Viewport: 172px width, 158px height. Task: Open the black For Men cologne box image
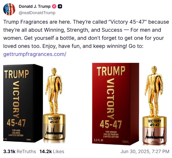tap(23, 103)
